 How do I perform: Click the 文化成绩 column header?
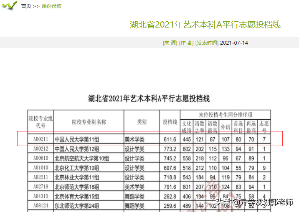coord(187,126)
